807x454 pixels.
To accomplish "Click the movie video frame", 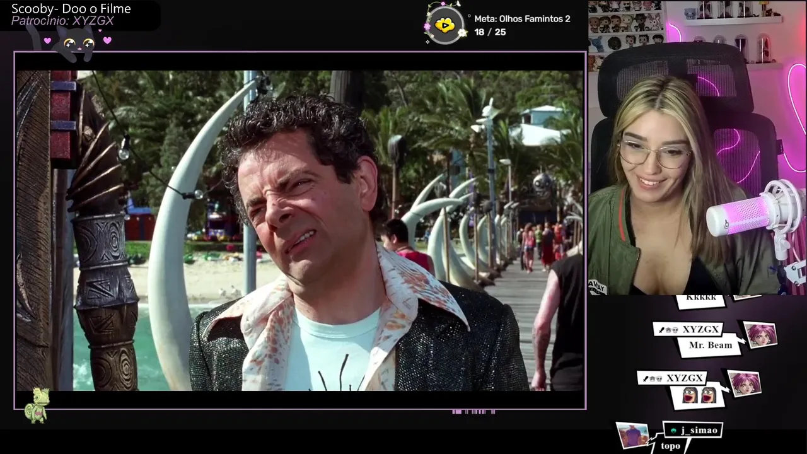I will pos(300,230).
